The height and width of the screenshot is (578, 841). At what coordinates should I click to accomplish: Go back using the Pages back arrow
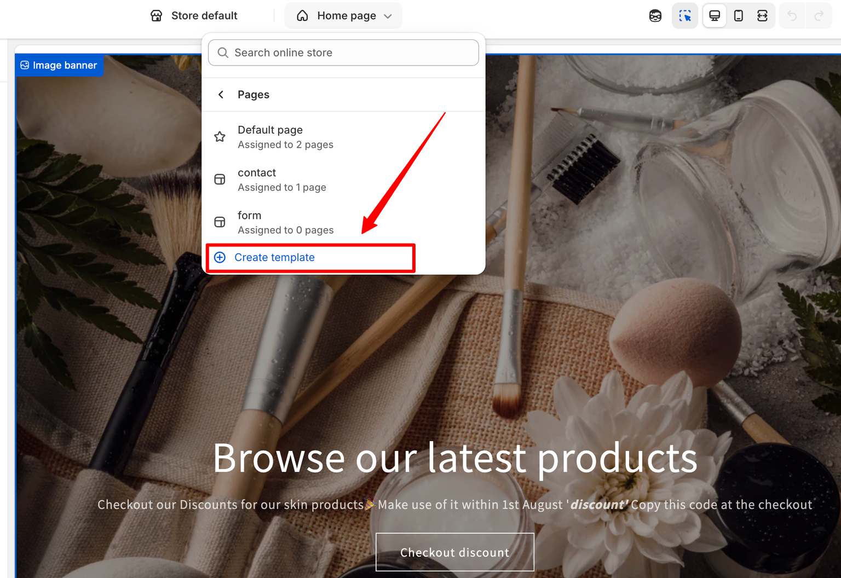pos(221,95)
